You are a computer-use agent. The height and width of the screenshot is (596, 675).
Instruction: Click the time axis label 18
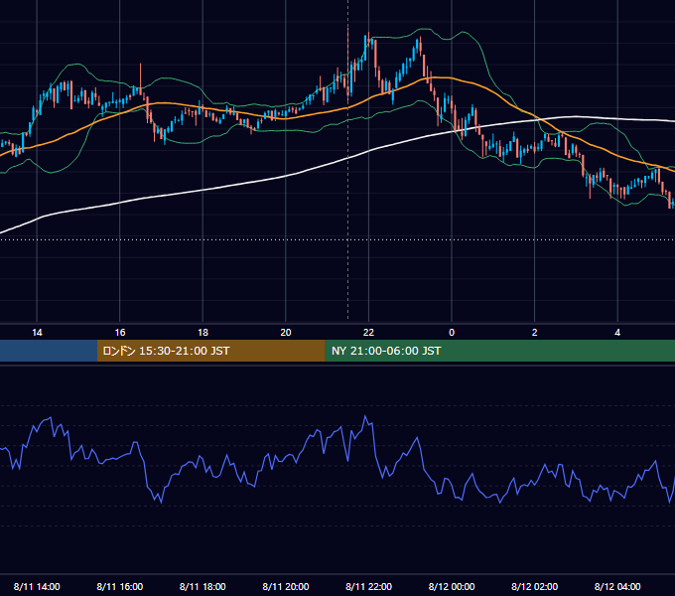[x=202, y=333]
